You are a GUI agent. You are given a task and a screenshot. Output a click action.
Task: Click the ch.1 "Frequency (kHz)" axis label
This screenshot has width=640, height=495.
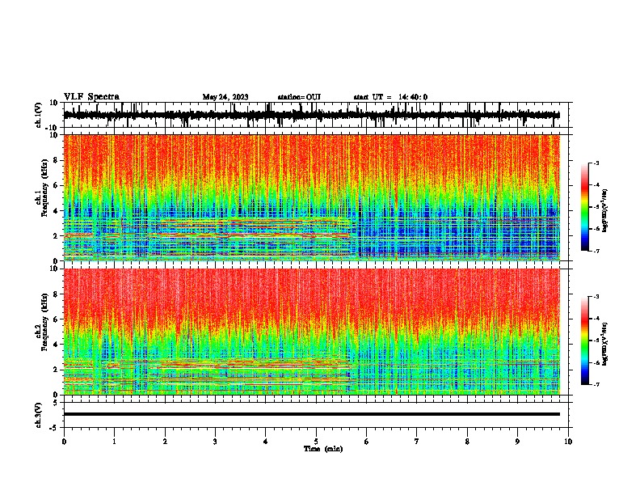[45, 188]
